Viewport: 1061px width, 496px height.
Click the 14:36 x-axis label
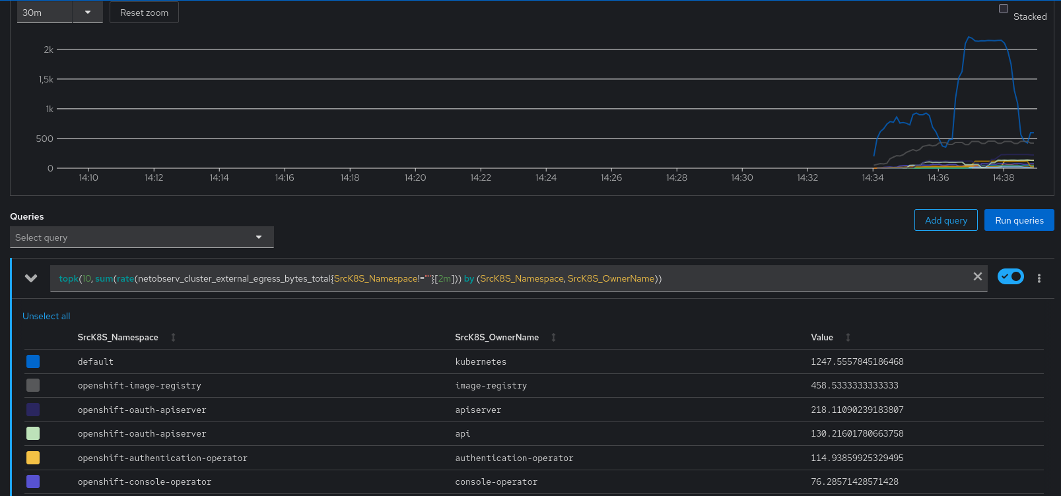(938, 177)
